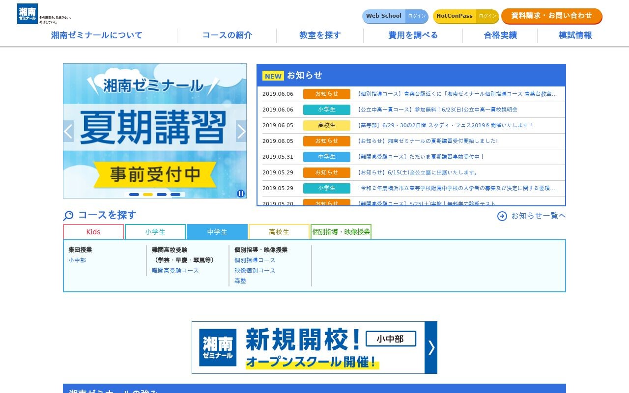Pause the slideshow carousel
The width and height of the screenshot is (629, 393).
point(241,194)
